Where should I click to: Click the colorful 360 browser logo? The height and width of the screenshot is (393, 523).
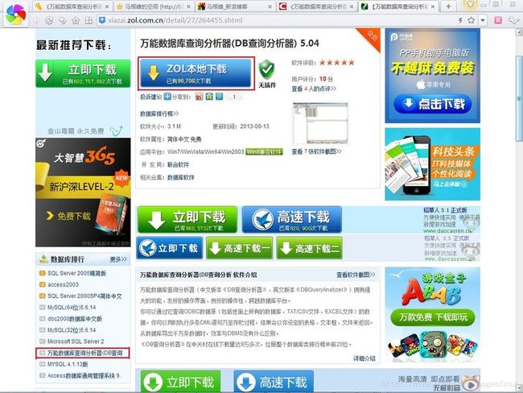[15, 14]
